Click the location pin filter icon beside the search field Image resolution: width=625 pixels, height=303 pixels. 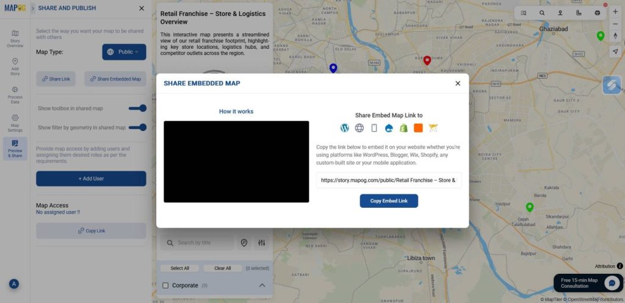click(x=244, y=243)
